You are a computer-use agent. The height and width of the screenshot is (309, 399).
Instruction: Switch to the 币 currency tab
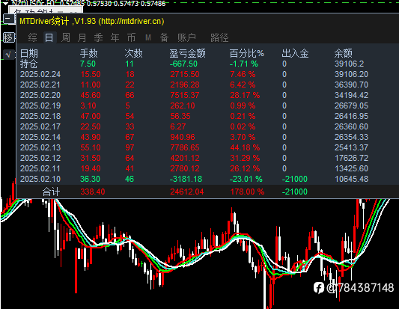131,37
